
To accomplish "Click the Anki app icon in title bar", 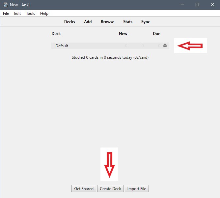I will [6, 5].
